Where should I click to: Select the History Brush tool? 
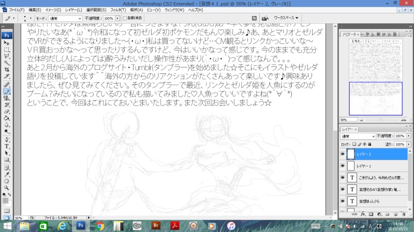pyautogui.click(x=7, y=105)
